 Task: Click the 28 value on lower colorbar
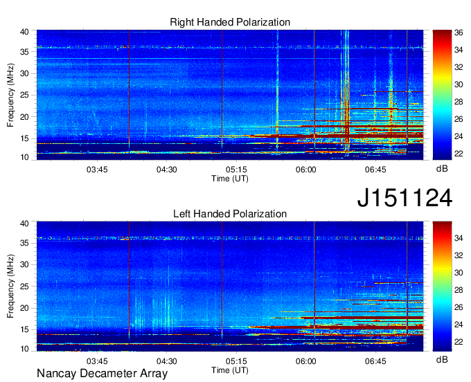click(x=459, y=290)
